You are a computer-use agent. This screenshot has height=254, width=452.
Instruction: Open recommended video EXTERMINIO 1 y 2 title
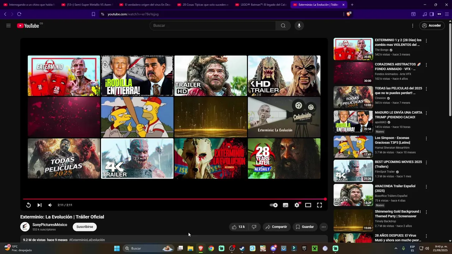tap(398, 42)
